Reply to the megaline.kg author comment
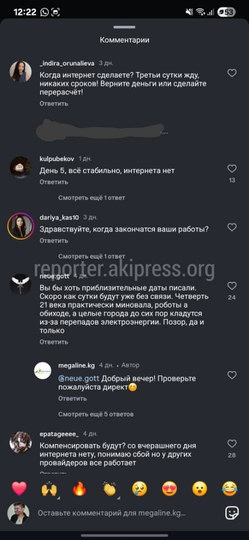Screen dimensions: 249x540 tap(72, 398)
